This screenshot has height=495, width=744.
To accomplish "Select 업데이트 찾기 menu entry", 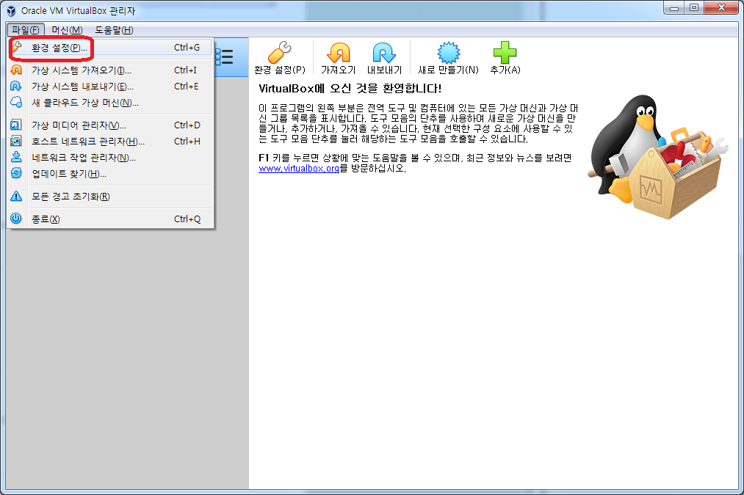I will click(110, 173).
